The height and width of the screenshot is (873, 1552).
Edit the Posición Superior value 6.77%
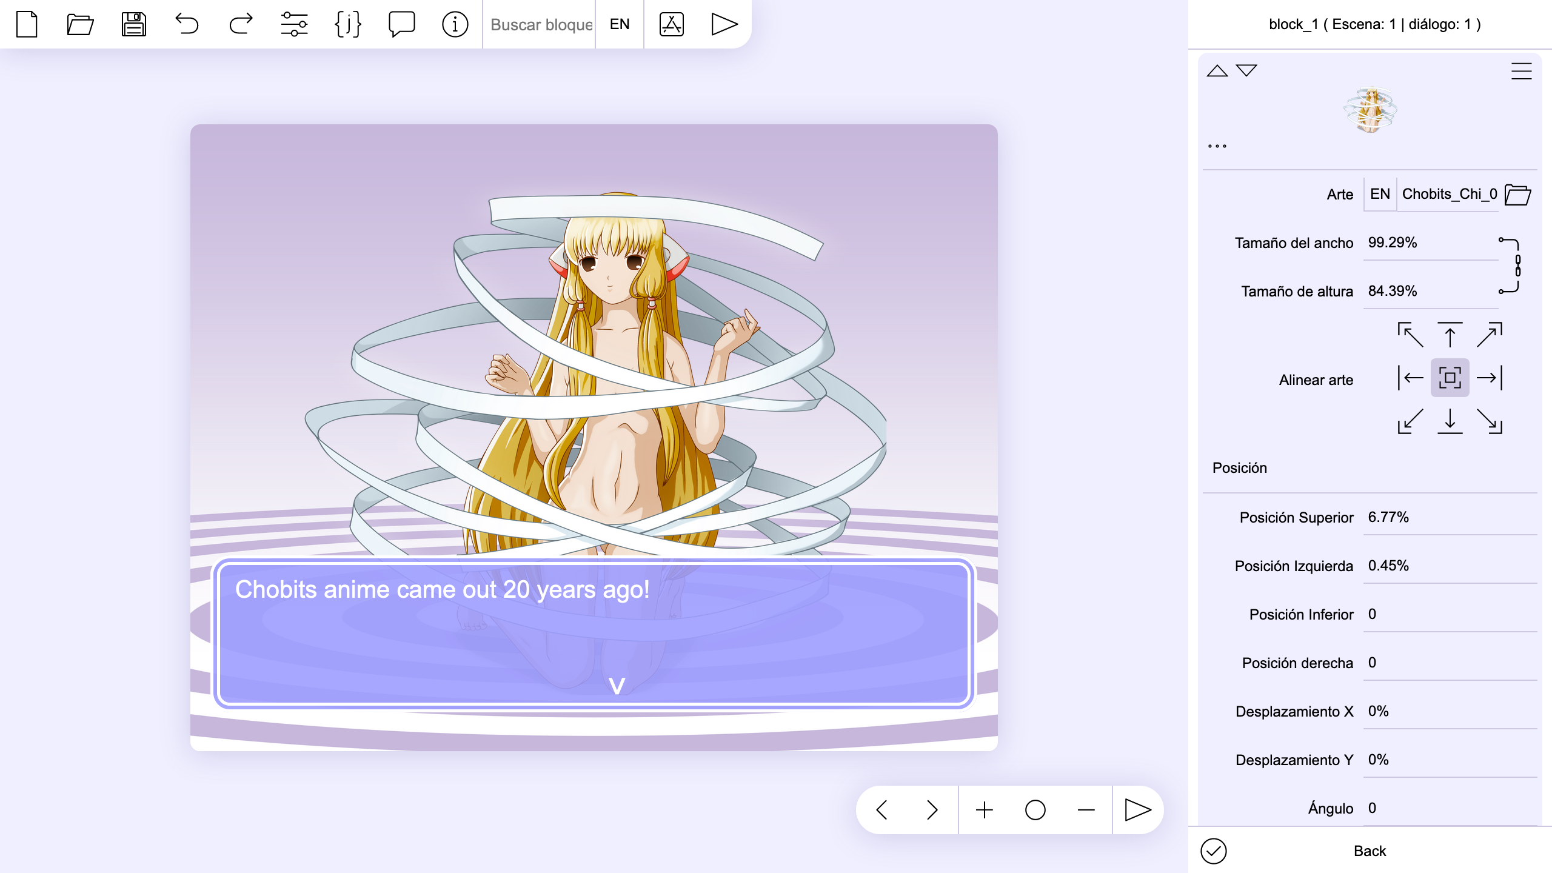[x=1450, y=517]
